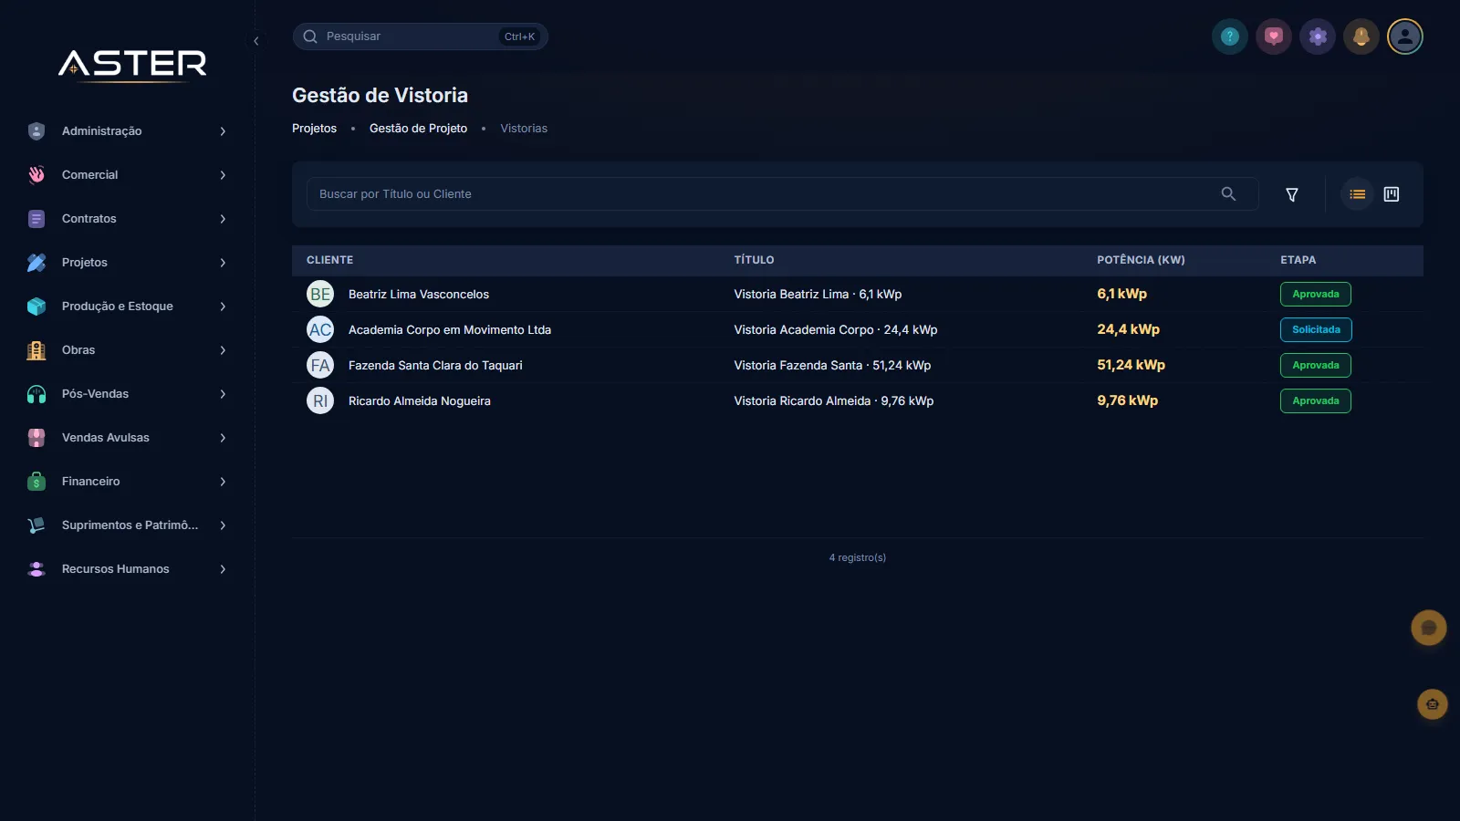Switch to list view icon
This screenshot has width=1460, height=821.
[1358, 194]
